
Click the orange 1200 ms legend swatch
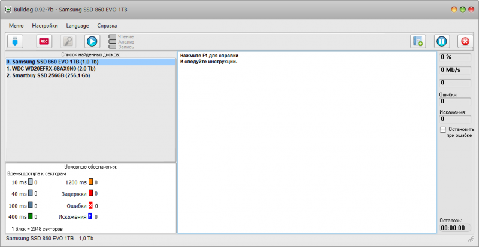click(x=90, y=182)
